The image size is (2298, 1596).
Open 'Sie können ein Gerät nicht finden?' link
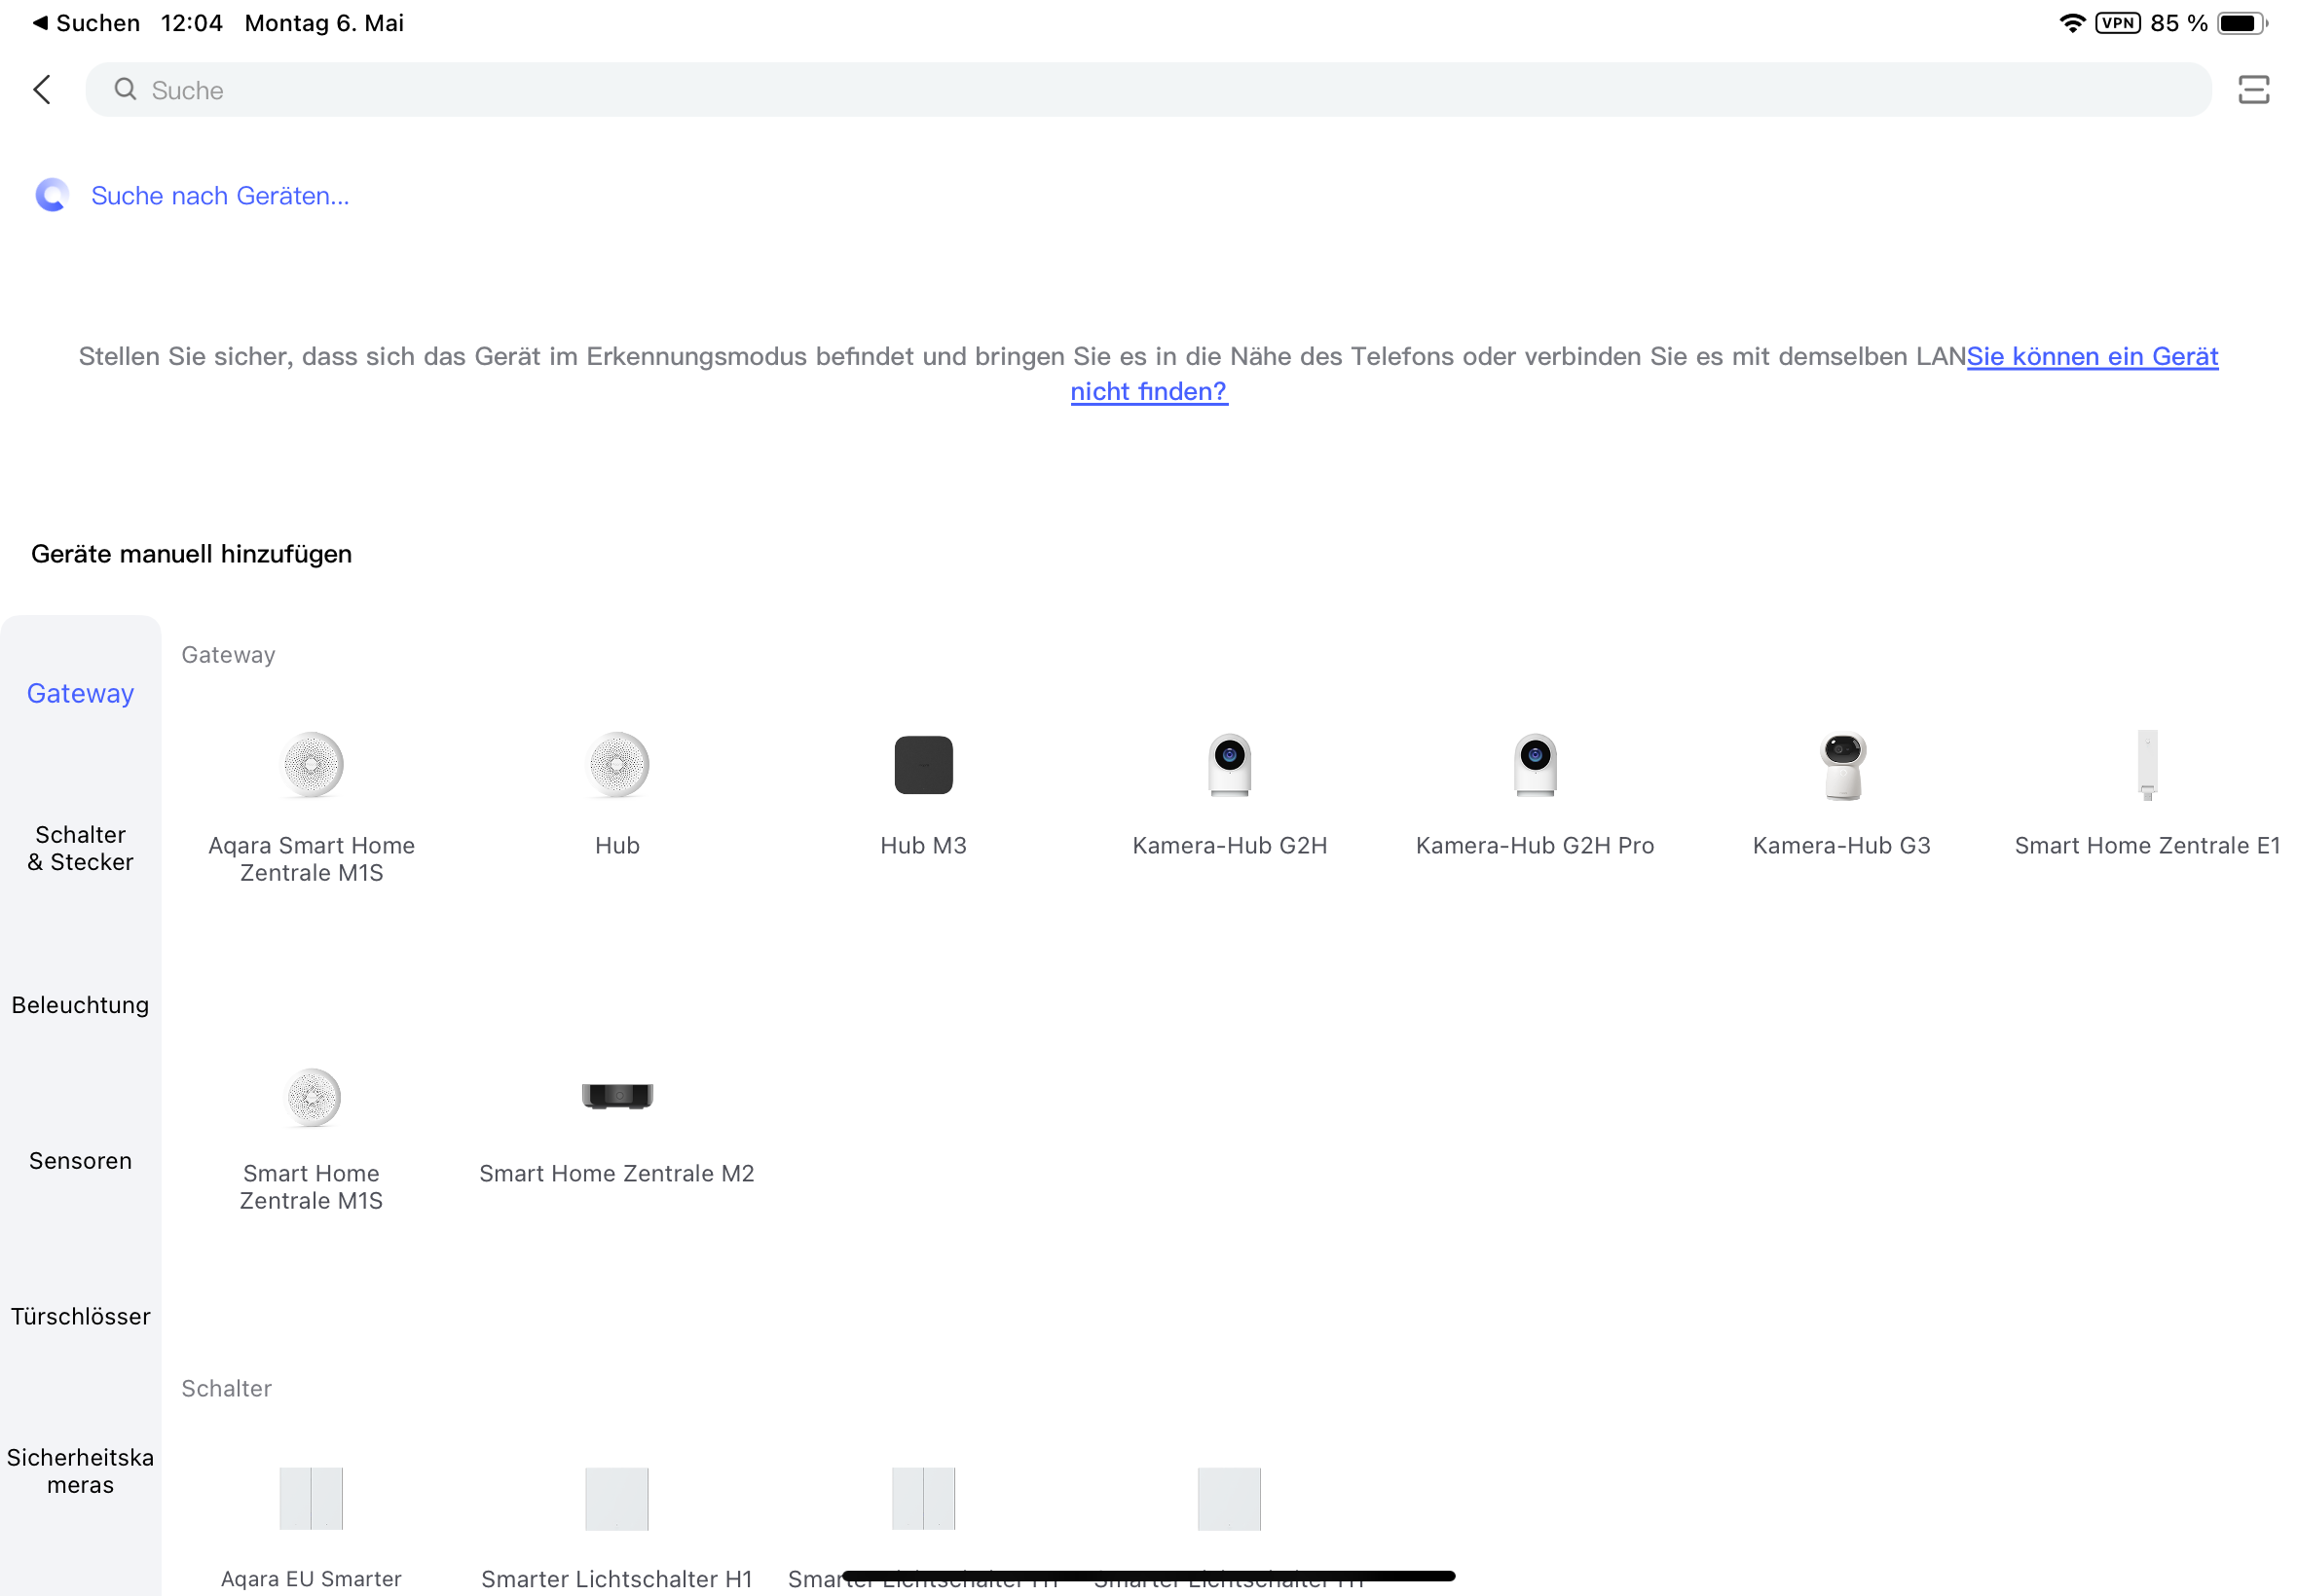pyautogui.click(x=2091, y=357)
